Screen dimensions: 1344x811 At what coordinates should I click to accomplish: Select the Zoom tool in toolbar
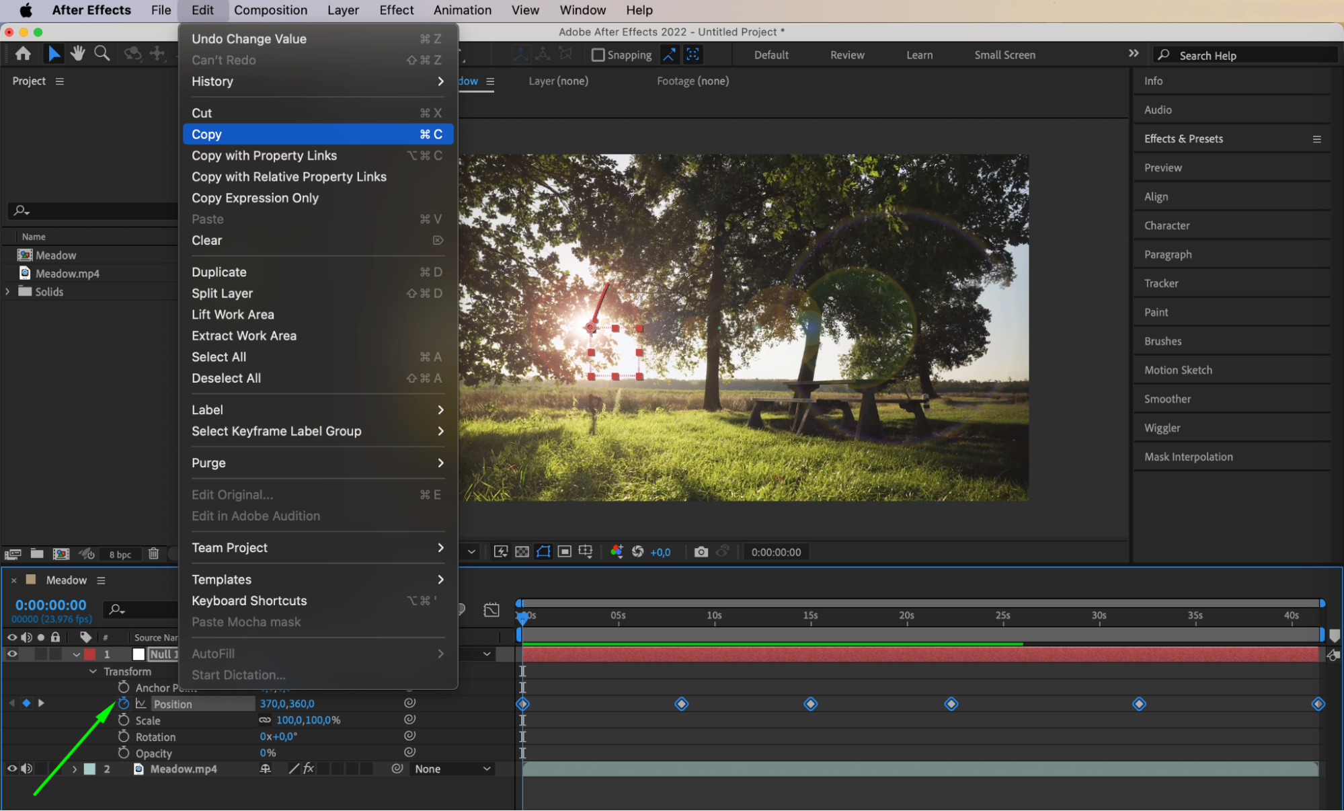(102, 54)
